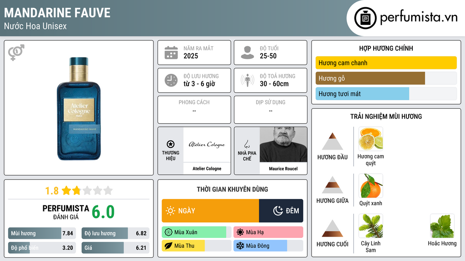This screenshot has height=261, width=465.
Task: Click the MANDARINE FAUVE title
Action: tap(57, 13)
